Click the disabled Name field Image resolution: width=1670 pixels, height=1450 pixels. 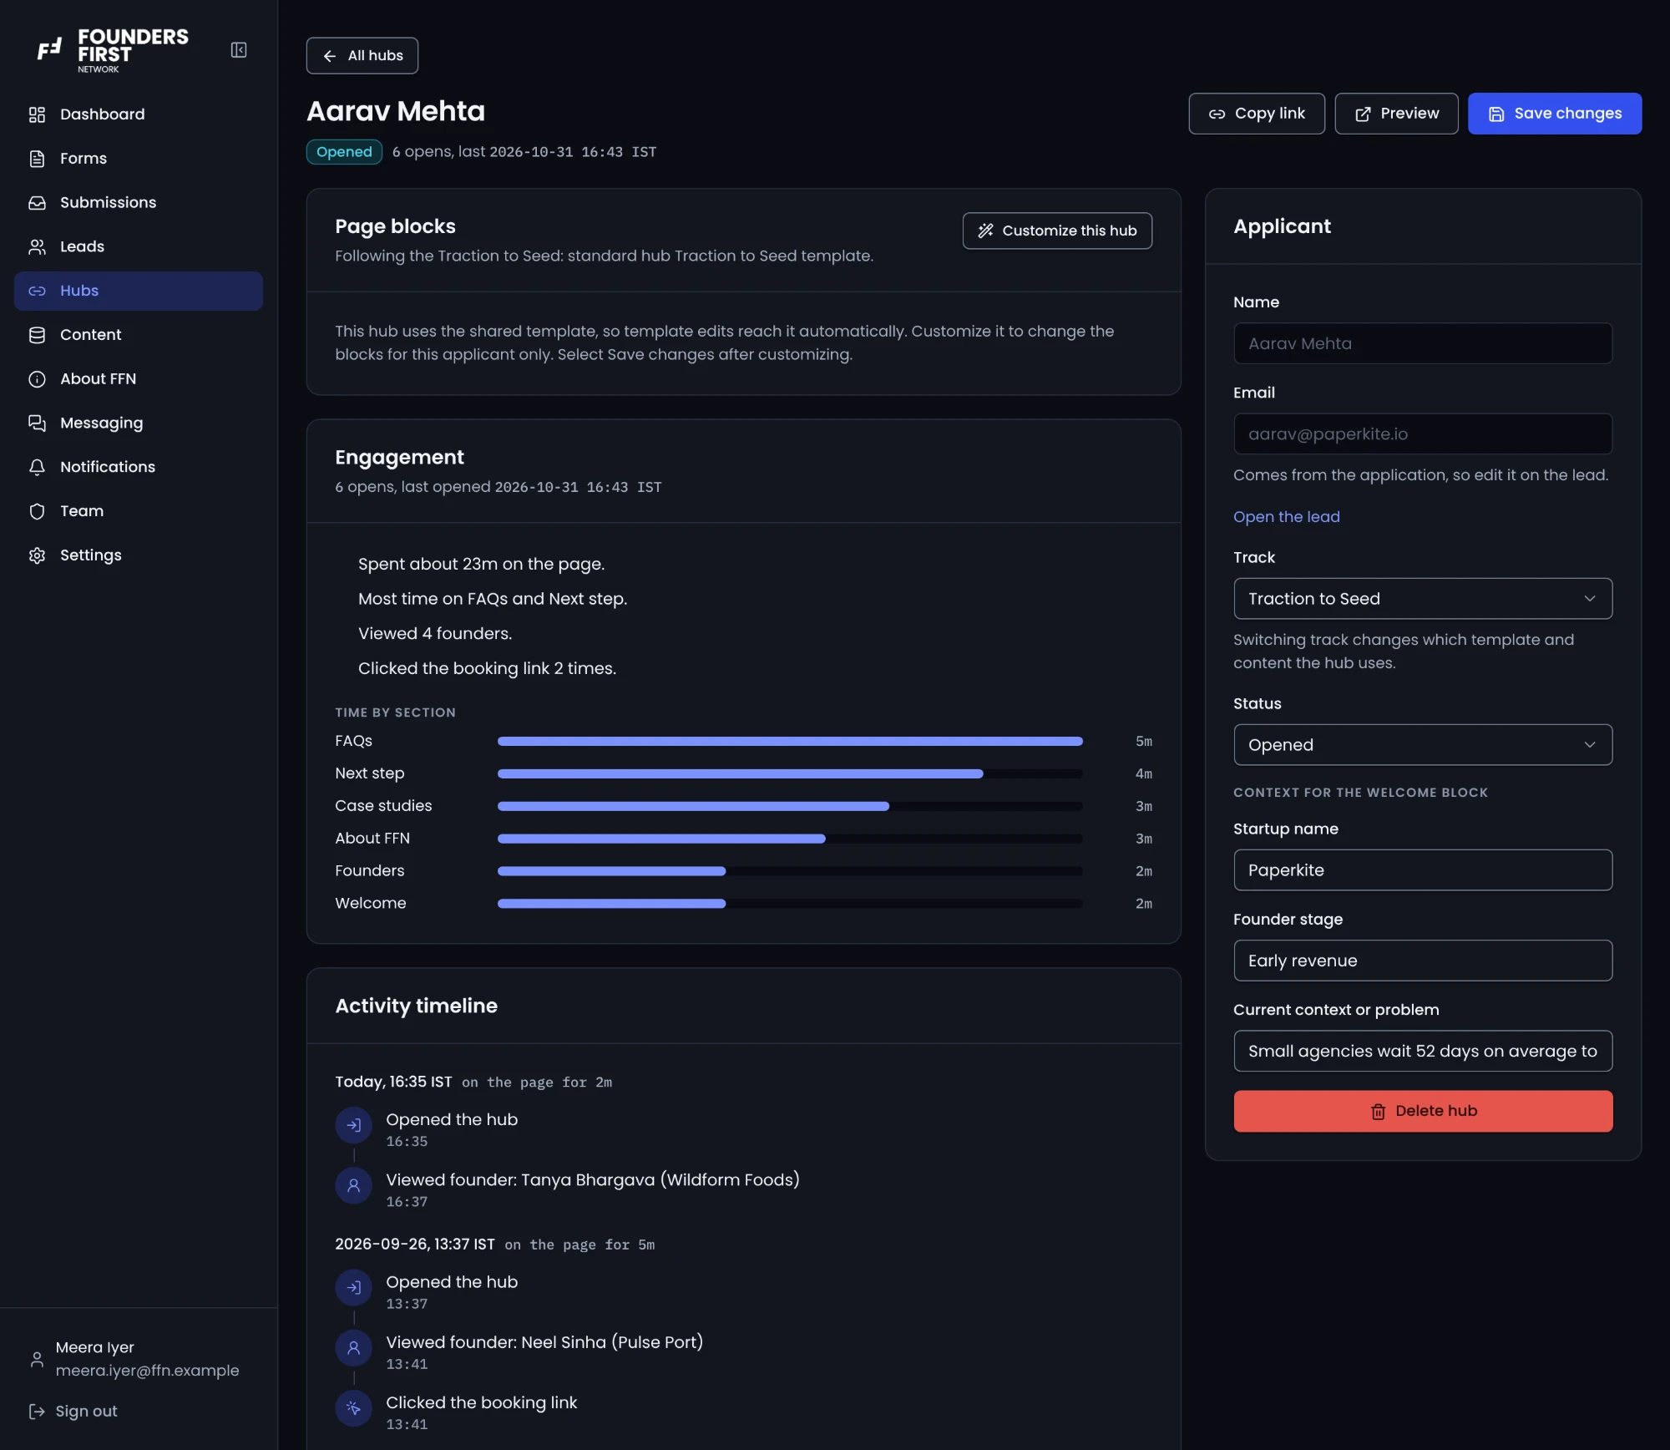click(1423, 343)
